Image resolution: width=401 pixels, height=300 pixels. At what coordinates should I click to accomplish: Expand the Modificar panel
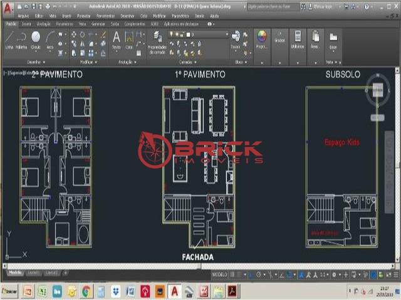coord(88,62)
